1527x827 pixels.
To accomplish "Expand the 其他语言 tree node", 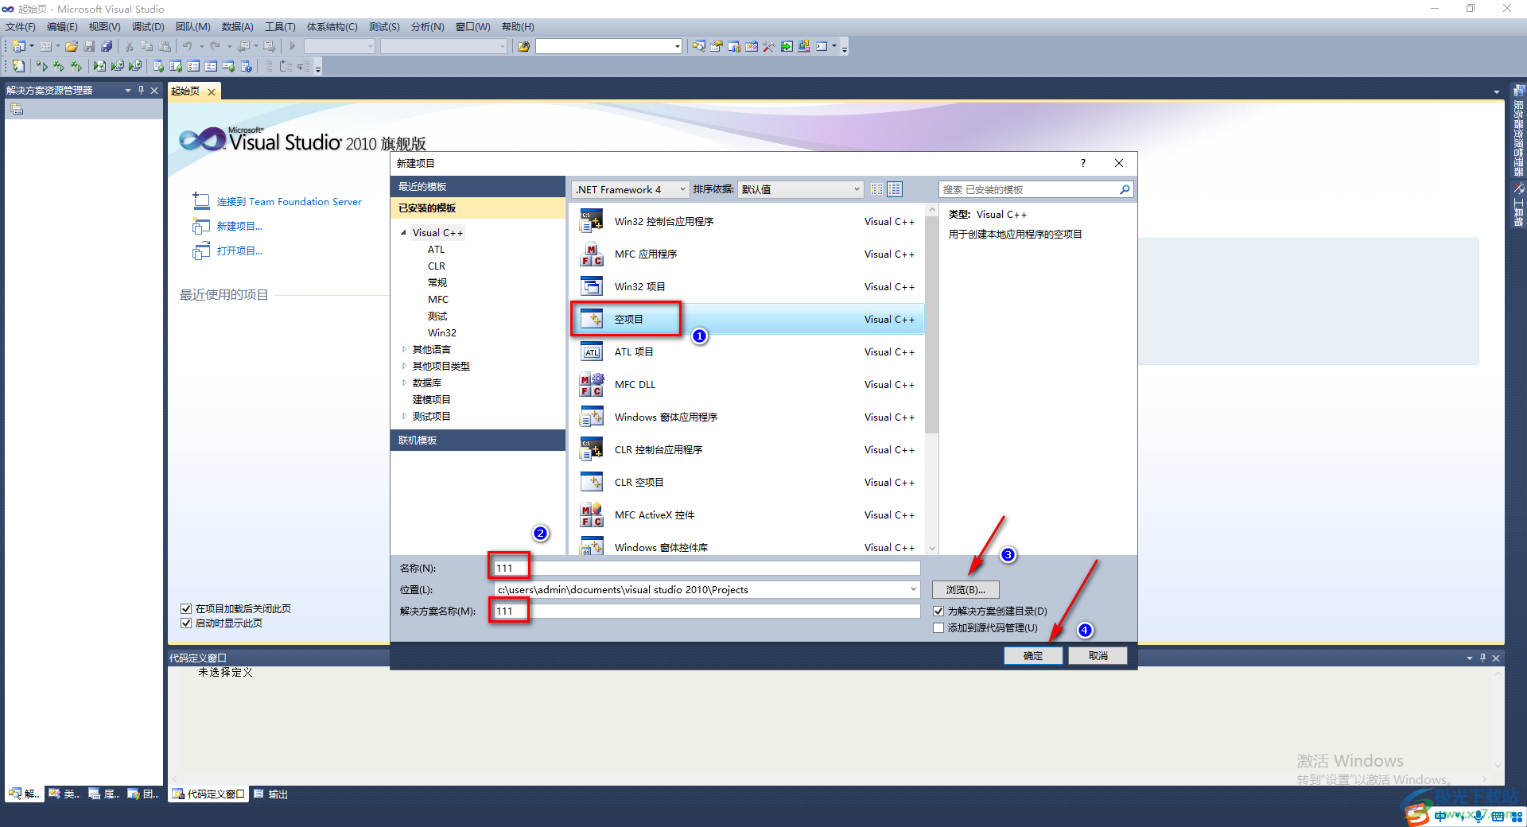I will pyautogui.click(x=404, y=349).
